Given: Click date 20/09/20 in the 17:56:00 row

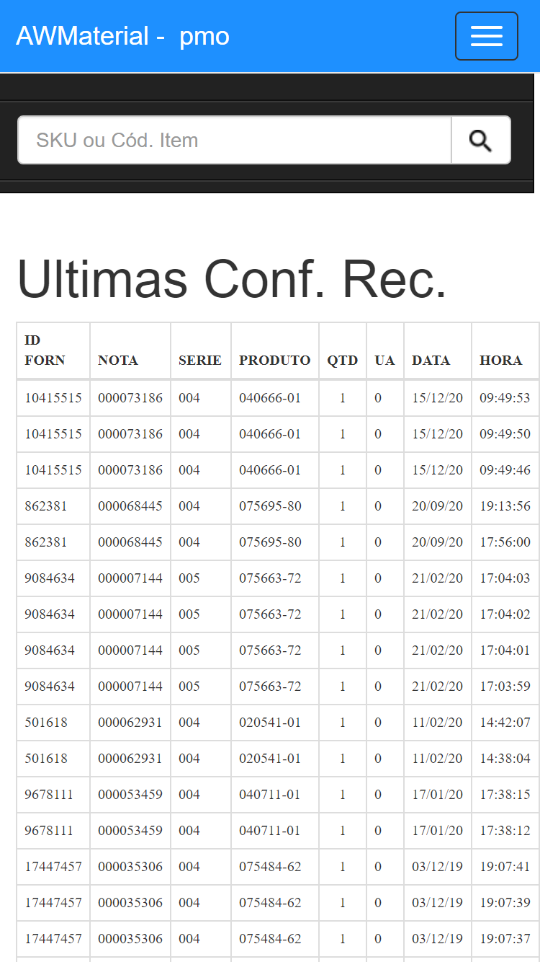Looking at the screenshot, I should pos(438,542).
